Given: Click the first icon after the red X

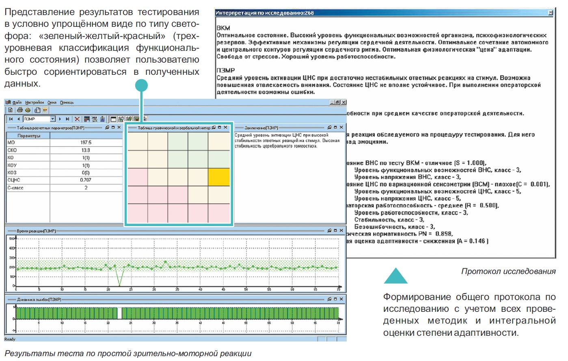Looking at the screenshot, I should (87, 119).
